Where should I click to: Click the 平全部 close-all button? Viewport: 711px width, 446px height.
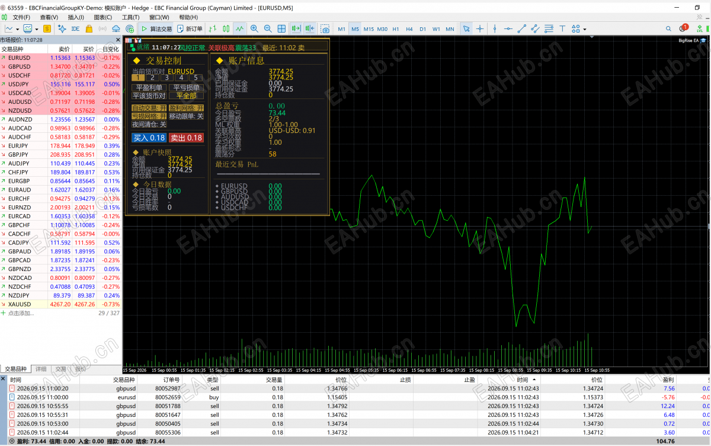point(186,95)
